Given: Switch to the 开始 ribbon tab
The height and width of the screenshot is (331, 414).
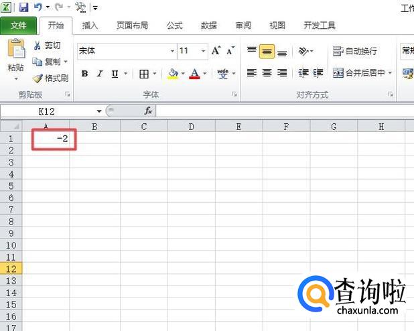Looking at the screenshot, I should [56, 25].
